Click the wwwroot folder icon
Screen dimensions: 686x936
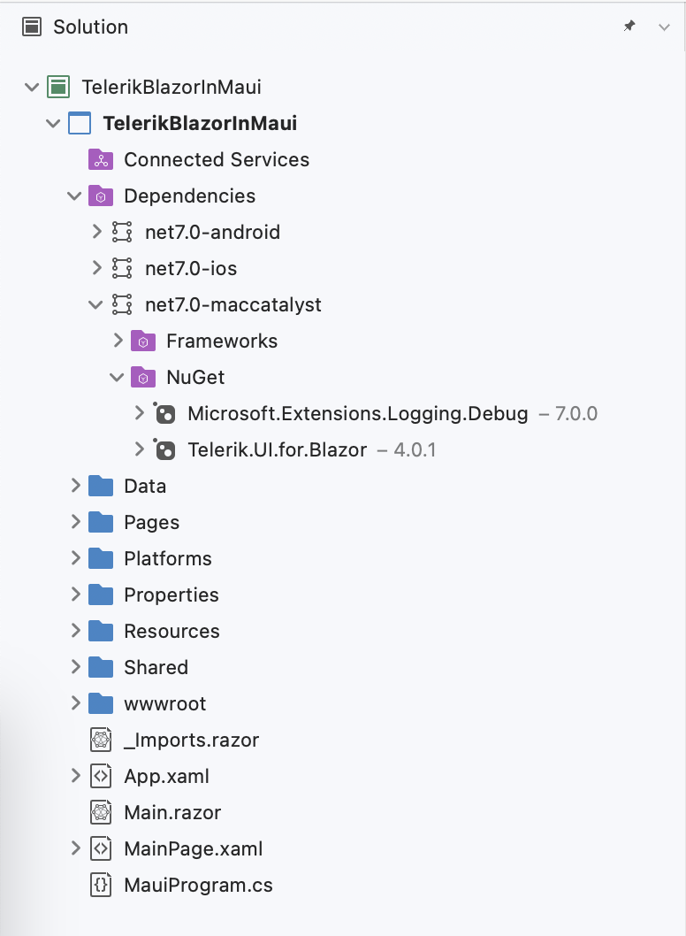tap(101, 704)
